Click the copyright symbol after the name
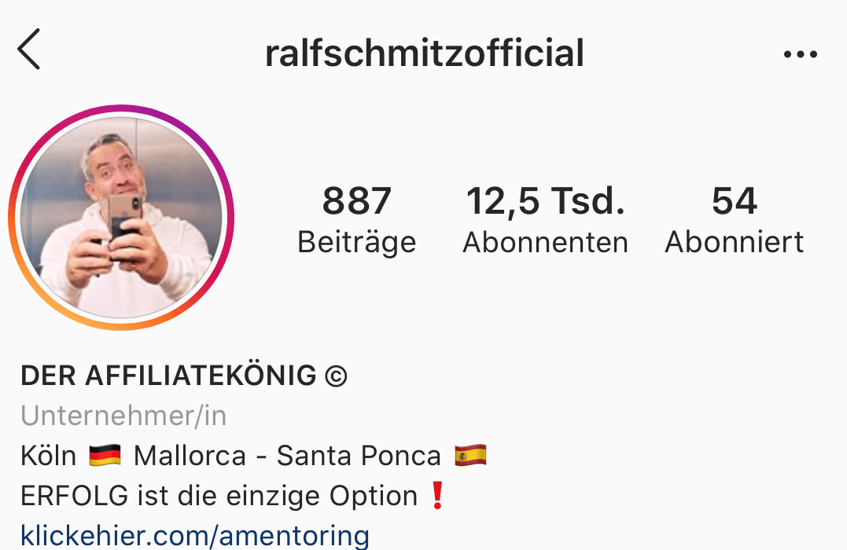 [336, 376]
